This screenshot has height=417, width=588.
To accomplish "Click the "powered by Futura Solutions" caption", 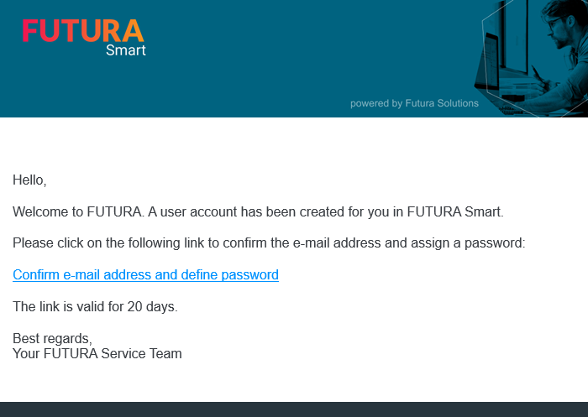I will pos(414,103).
